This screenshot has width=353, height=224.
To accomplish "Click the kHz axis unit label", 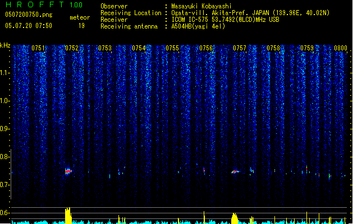I will pyautogui.click(x=5, y=45).
